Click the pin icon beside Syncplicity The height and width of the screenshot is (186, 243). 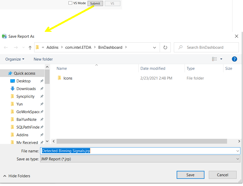(x=42, y=96)
